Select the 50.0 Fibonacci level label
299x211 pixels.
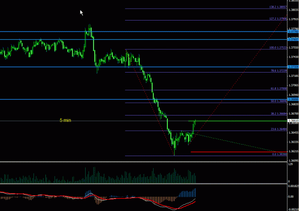(x=278, y=101)
